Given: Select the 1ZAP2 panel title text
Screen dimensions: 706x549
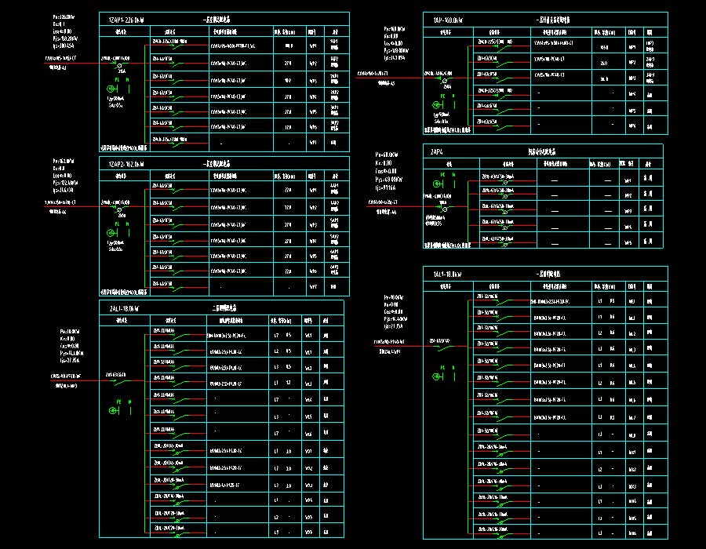Looking at the screenshot, I should pos(126,164).
